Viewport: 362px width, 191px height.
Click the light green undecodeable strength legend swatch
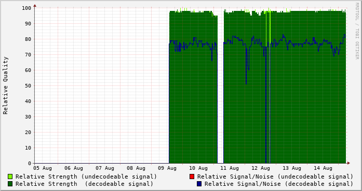[x=10, y=177]
